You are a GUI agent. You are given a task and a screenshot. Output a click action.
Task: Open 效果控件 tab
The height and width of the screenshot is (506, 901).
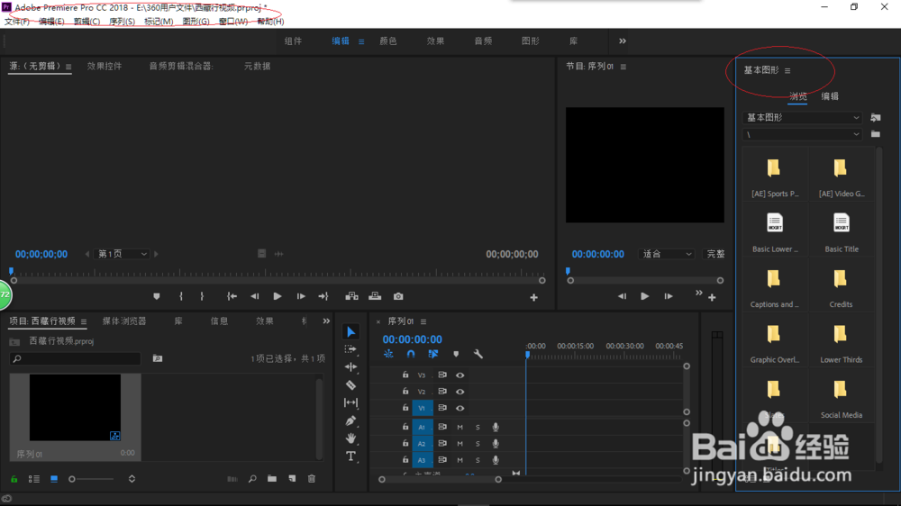pos(104,66)
